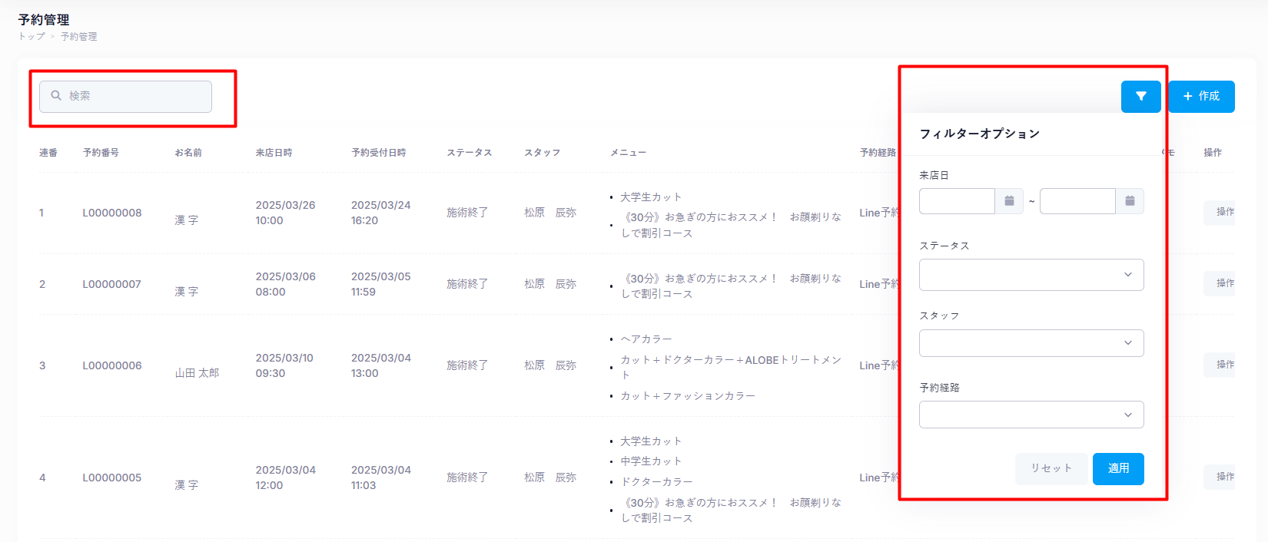Expand the スタッフ dropdown

1031,343
